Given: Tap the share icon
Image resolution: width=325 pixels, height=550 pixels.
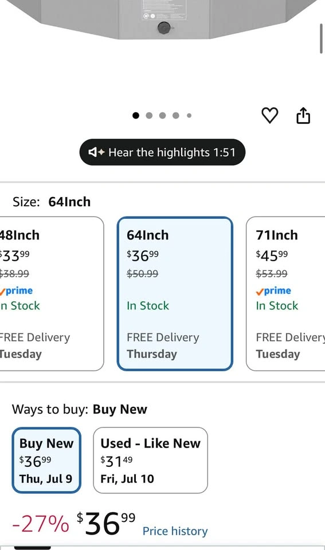Looking at the screenshot, I should point(303,115).
